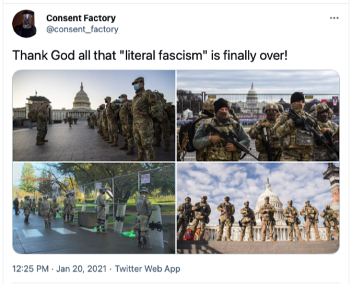View the soldiers on Capitol wall photo
This screenshot has width=352, height=286.
coord(258,208)
